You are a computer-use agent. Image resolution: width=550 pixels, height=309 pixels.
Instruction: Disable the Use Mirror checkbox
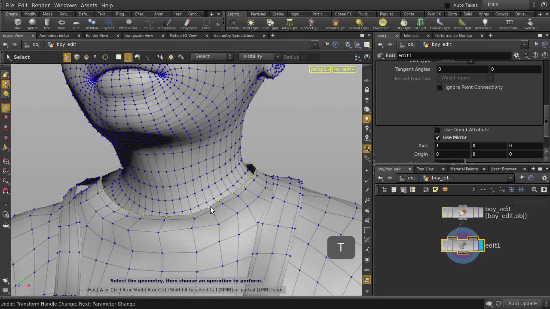tap(438, 137)
